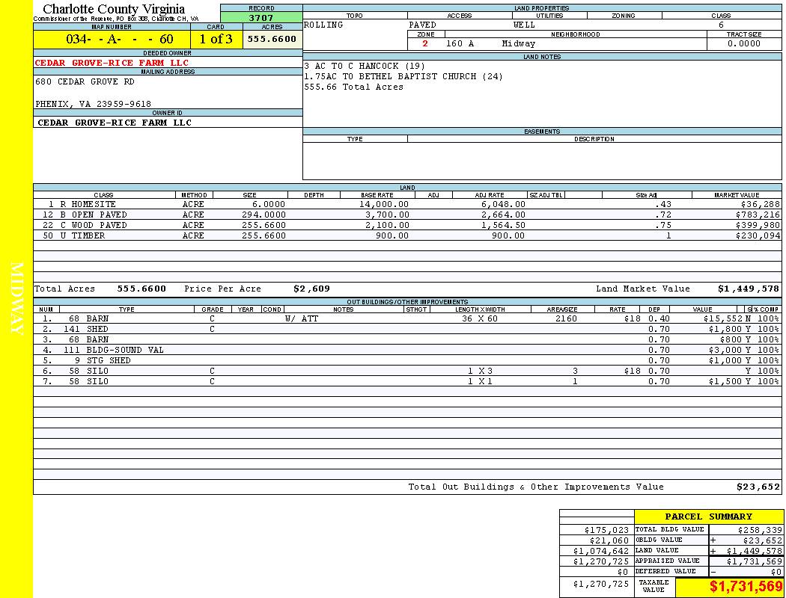Image resolution: width=786 pixels, height=598 pixels.
Task: Click the Bethel Baptist Church land note
Action: tap(403, 76)
